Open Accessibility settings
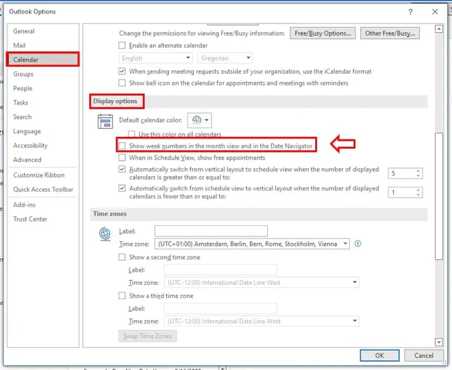The width and height of the screenshot is (452, 370). [43, 145]
